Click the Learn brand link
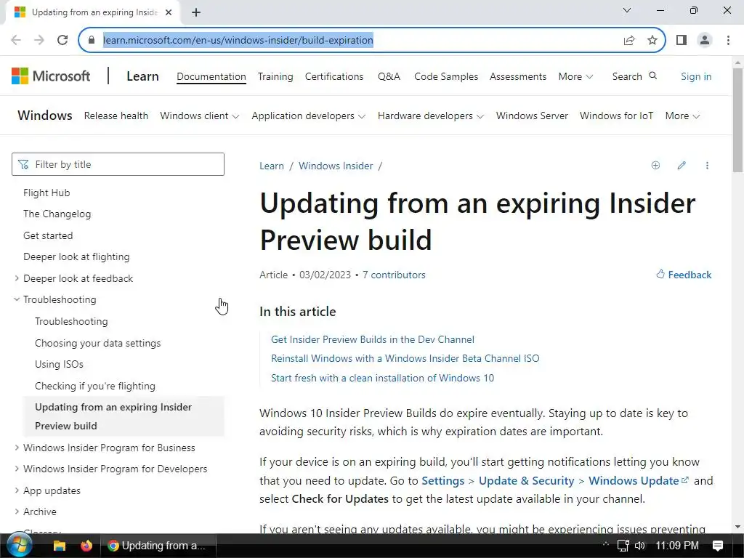The width and height of the screenshot is (744, 558). click(x=142, y=76)
